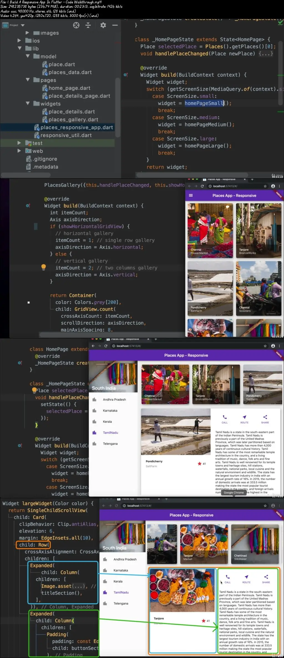
Task: Open place_details_page.dart in the project tree
Action: point(76,96)
